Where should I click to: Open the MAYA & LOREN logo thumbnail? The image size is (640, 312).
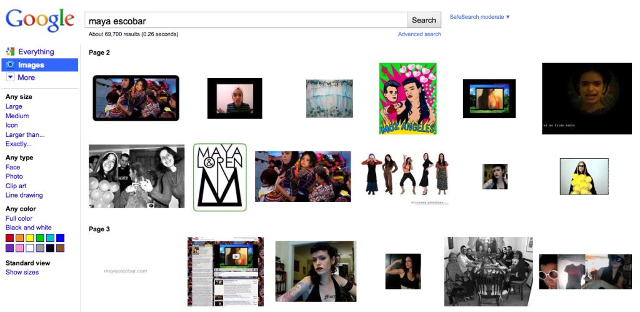[220, 177]
